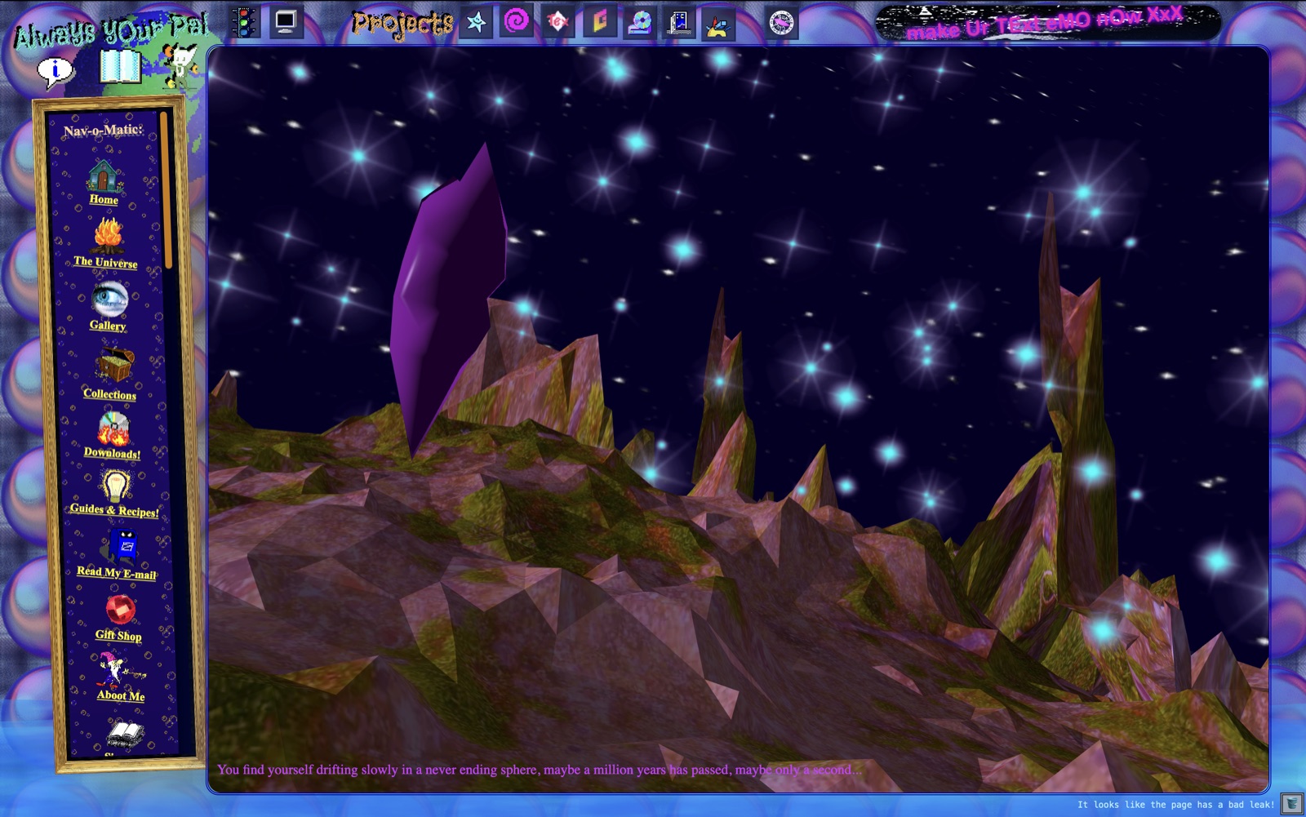The image size is (1306, 817).
Task: Click the house icon in Nav-o-Matic
Action: click(104, 175)
